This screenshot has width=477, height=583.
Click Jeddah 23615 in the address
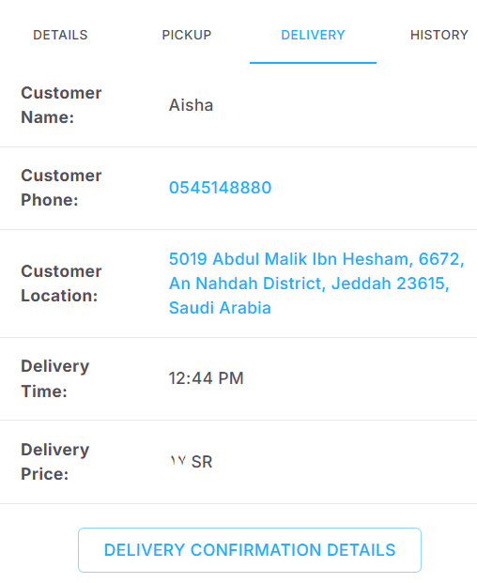coord(391,284)
